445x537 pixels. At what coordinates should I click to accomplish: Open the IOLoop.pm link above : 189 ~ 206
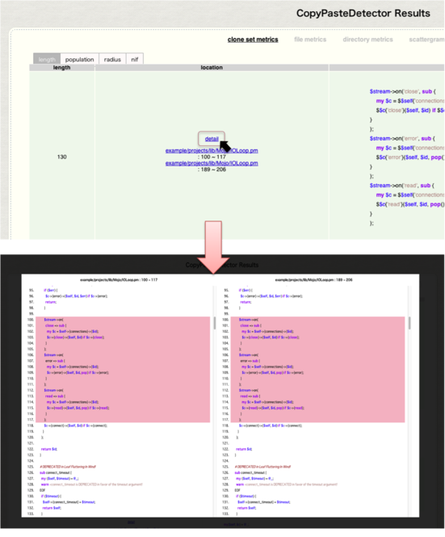click(x=212, y=163)
